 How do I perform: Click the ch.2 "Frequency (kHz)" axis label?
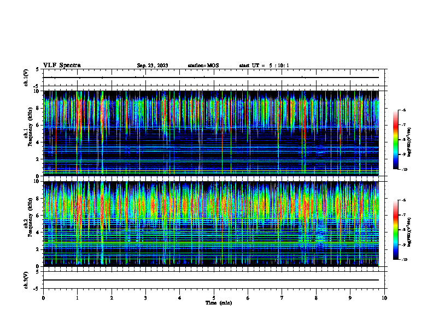click(30, 217)
